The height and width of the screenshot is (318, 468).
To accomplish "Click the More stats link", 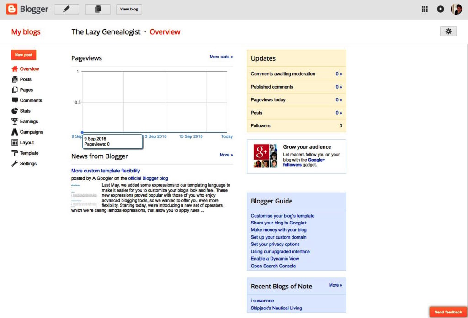I will coord(221,57).
